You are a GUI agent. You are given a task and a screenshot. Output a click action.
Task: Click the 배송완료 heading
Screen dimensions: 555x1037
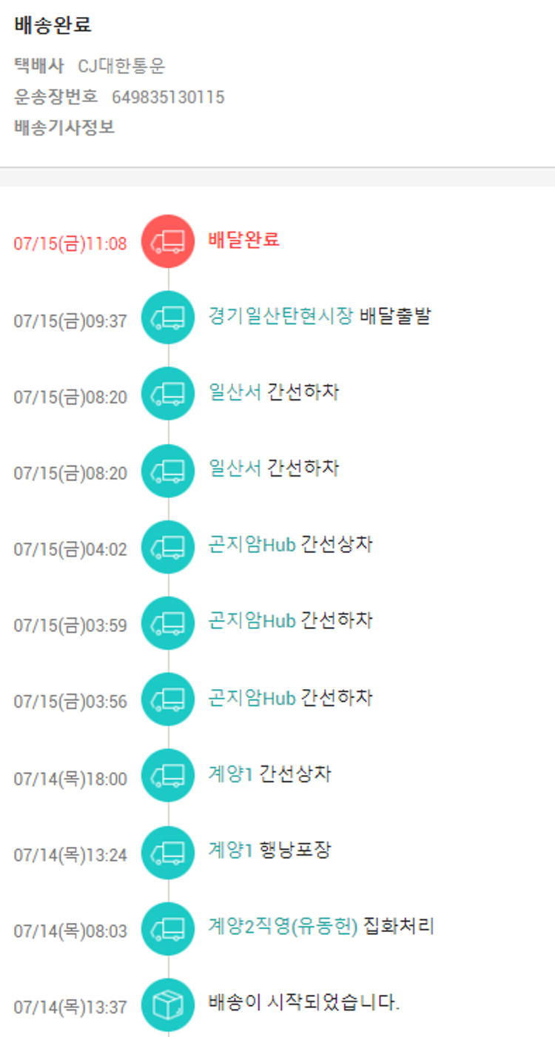[x=53, y=25]
